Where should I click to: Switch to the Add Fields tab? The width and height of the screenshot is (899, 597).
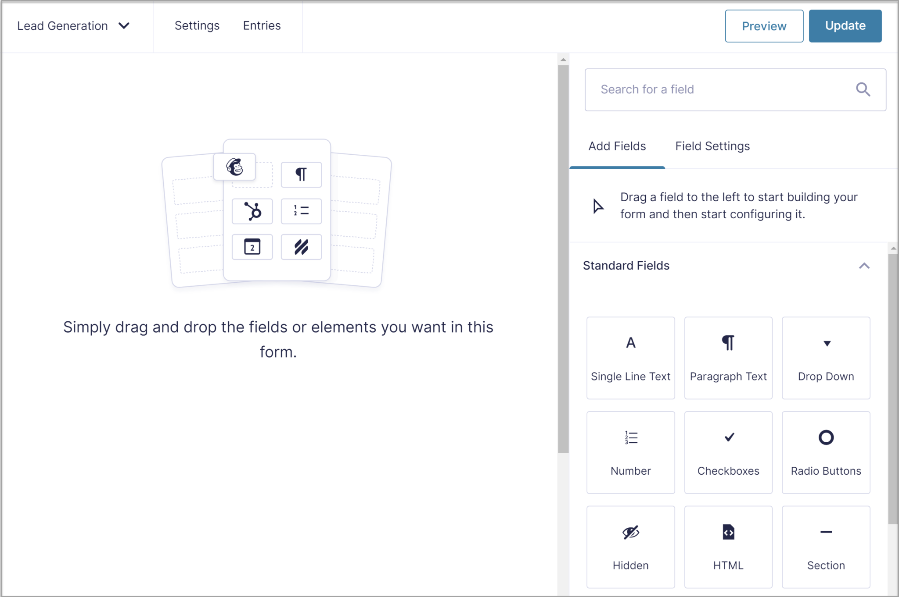[x=616, y=146]
